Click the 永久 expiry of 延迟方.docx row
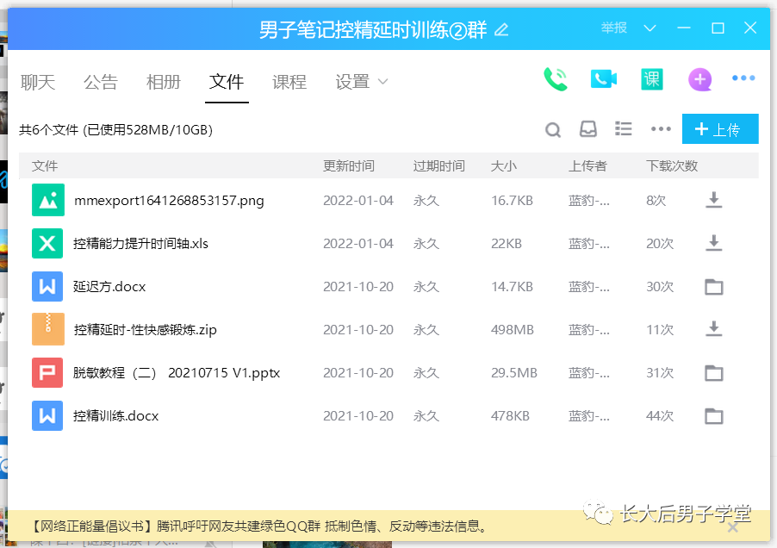 click(426, 286)
